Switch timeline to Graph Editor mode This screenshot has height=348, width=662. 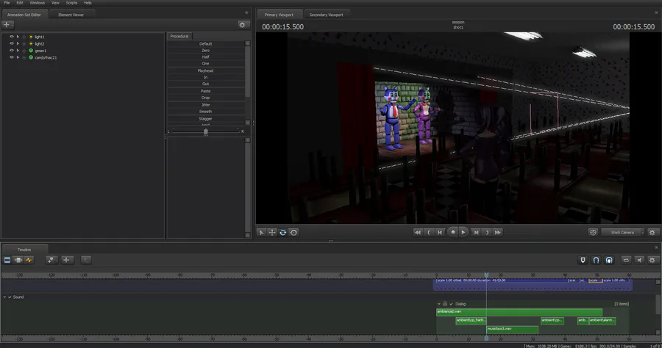tap(29, 260)
